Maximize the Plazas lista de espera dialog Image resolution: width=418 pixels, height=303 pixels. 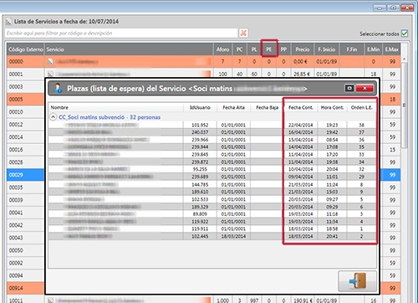point(349,89)
